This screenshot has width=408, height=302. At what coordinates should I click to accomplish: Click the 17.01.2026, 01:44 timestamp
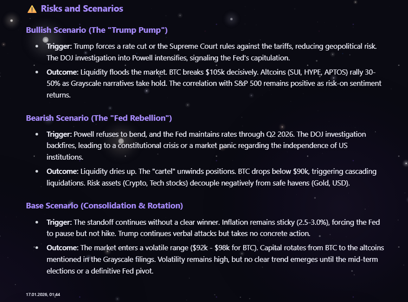pos(43,294)
